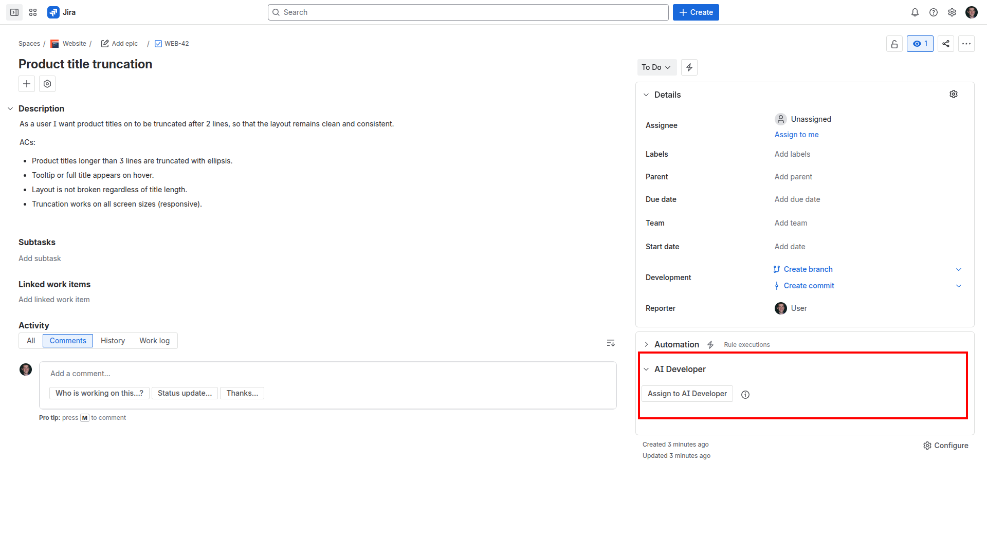Expand the Automation section
The width and height of the screenshot is (987, 555).
[x=646, y=344]
